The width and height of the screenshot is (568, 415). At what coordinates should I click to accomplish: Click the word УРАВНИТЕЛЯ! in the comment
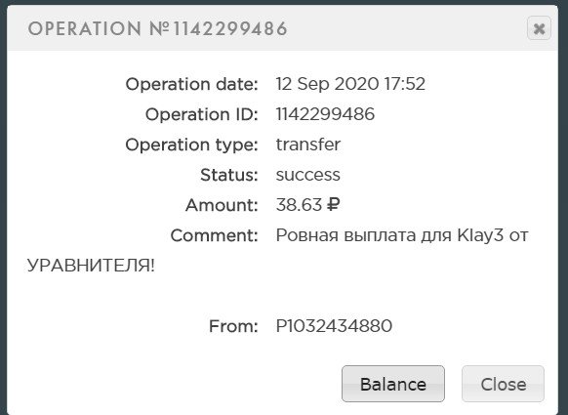pyautogui.click(x=91, y=266)
